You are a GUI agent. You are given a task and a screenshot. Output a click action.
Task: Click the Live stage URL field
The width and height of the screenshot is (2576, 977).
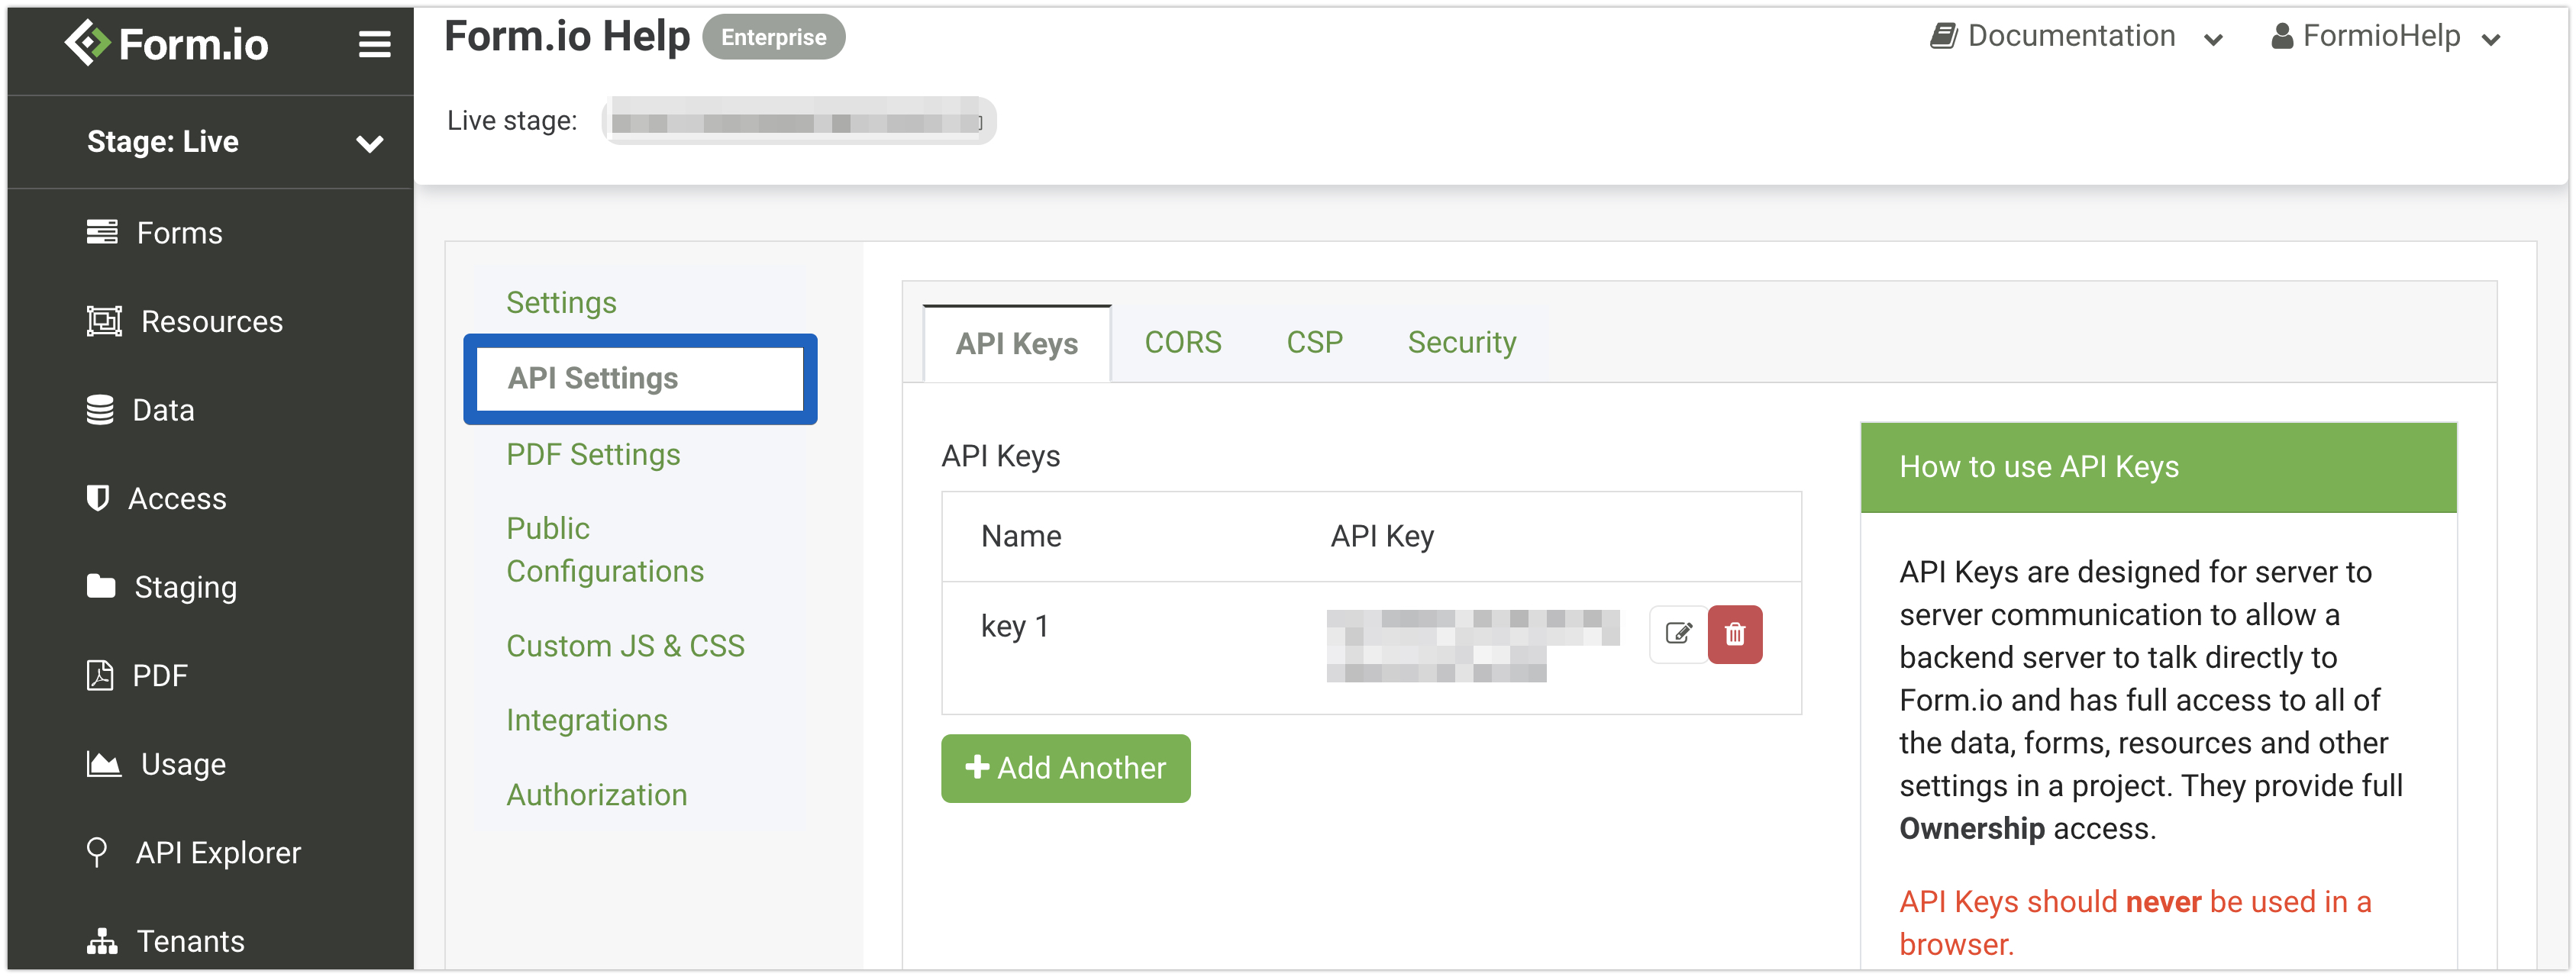click(x=798, y=122)
